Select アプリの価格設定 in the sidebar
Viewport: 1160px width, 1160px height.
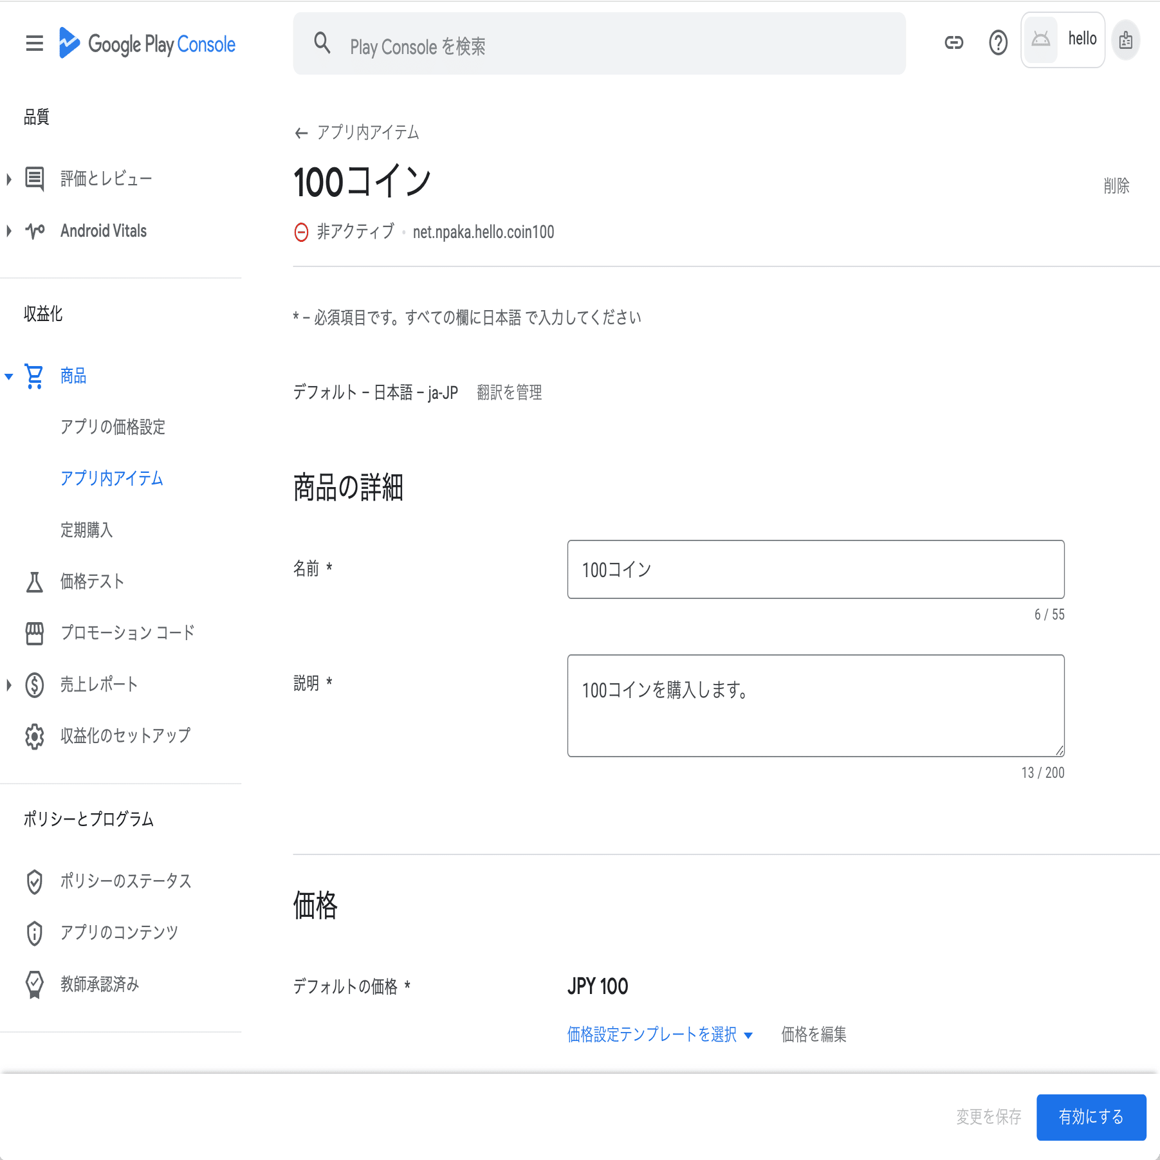point(112,427)
